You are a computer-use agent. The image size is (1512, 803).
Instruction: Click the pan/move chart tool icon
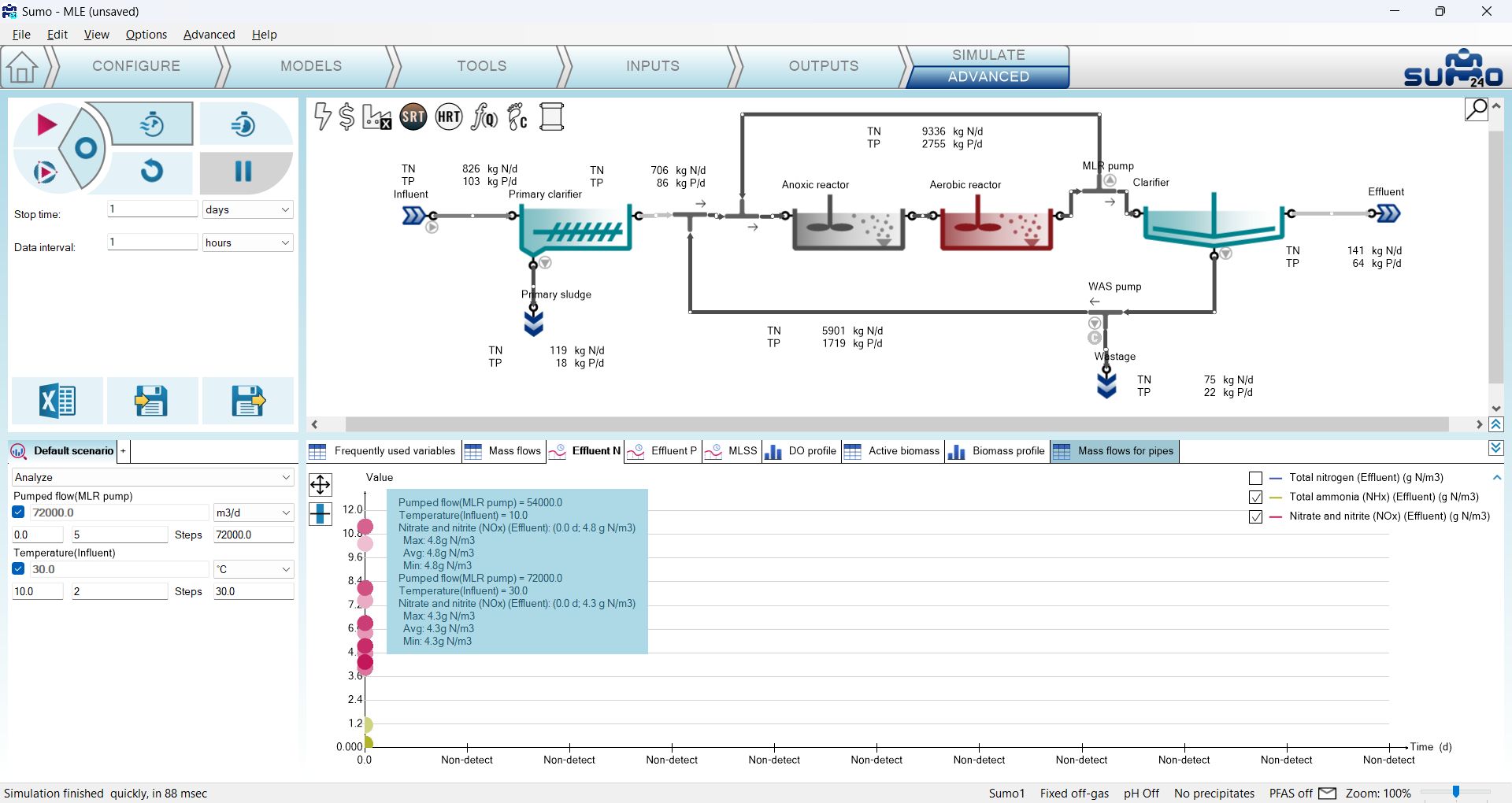click(x=321, y=484)
